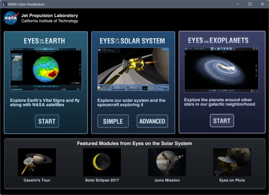Click the app icon in the title bar
The height and width of the screenshot is (195, 269).
(4, 4)
